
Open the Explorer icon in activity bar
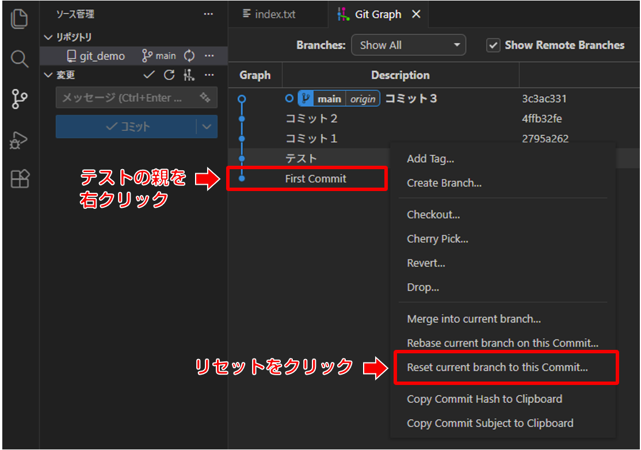point(20,19)
